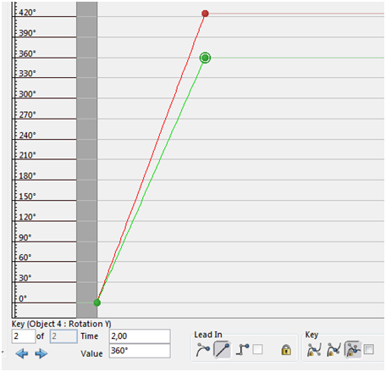The width and height of the screenshot is (386, 372).
Task: Toggle the checkbox in the Key group
Action: pyautogui.click(x=368, y=350)
